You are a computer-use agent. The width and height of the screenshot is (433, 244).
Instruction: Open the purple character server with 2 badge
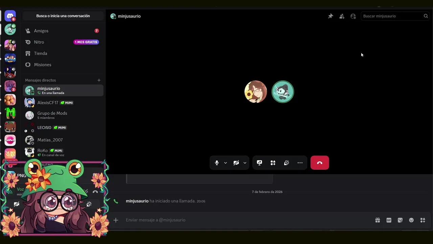(x=10, y=86)
